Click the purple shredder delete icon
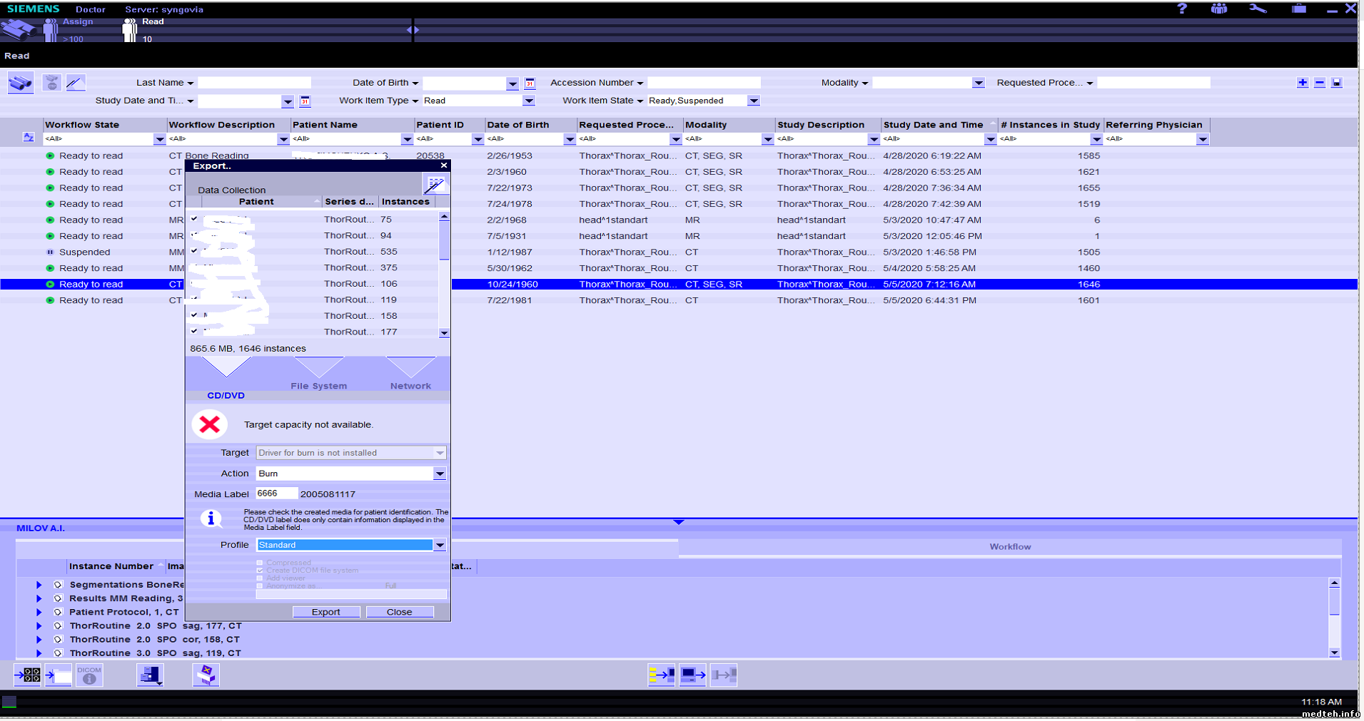 (206, 675)
